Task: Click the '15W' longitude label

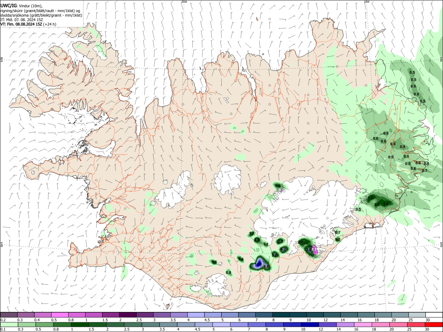Action: click(367, 2)
